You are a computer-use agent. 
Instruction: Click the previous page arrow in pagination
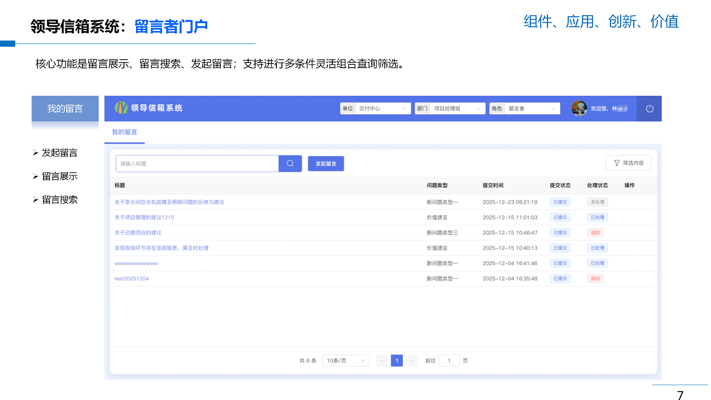click(381, 360)
